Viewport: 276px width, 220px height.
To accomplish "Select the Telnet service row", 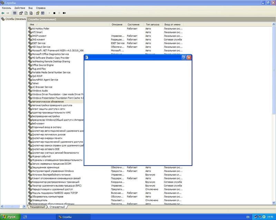I will coord(35,83).
